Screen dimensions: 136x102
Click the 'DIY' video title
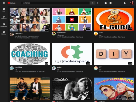[100, 67]
